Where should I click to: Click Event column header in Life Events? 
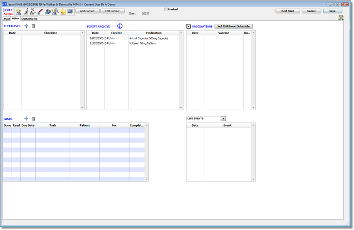(x=227, y=125)
